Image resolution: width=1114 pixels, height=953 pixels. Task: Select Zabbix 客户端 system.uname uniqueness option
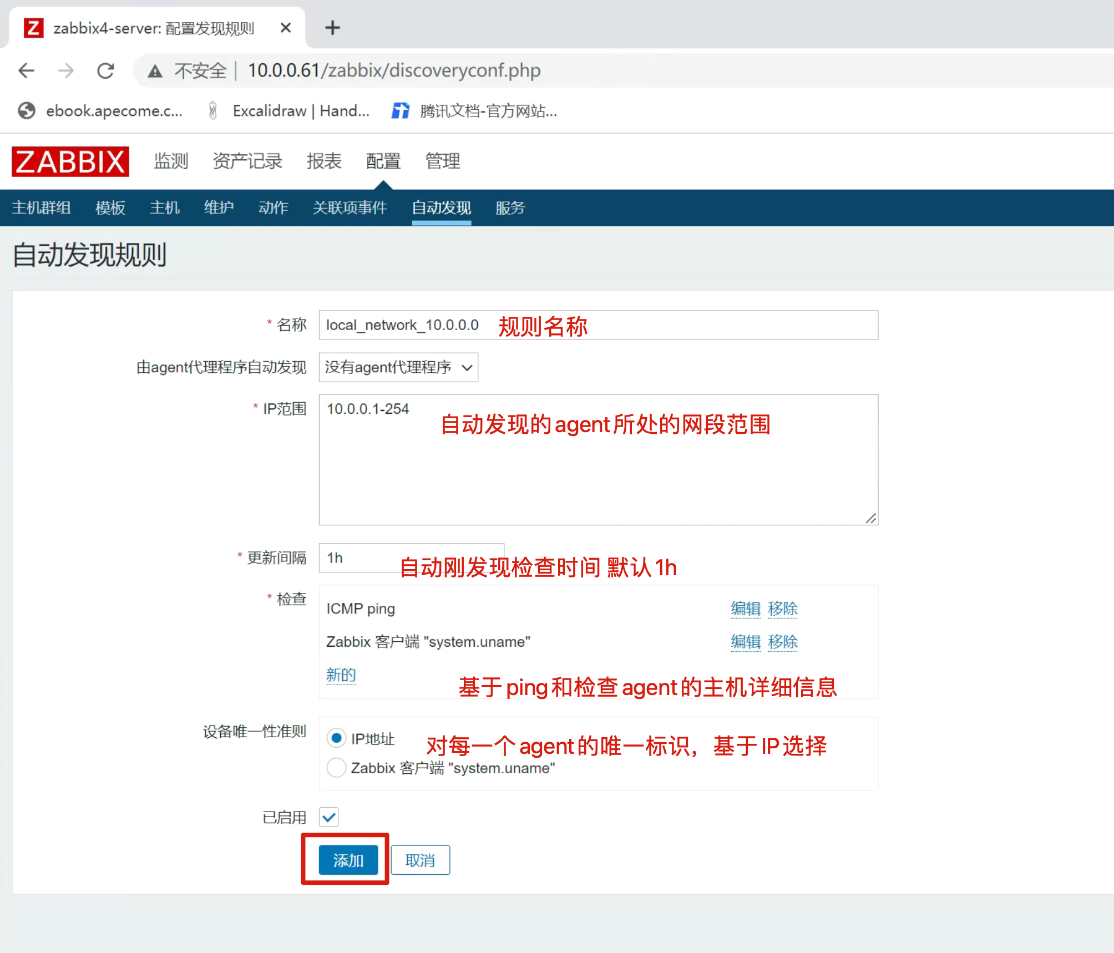pos(336,768)
